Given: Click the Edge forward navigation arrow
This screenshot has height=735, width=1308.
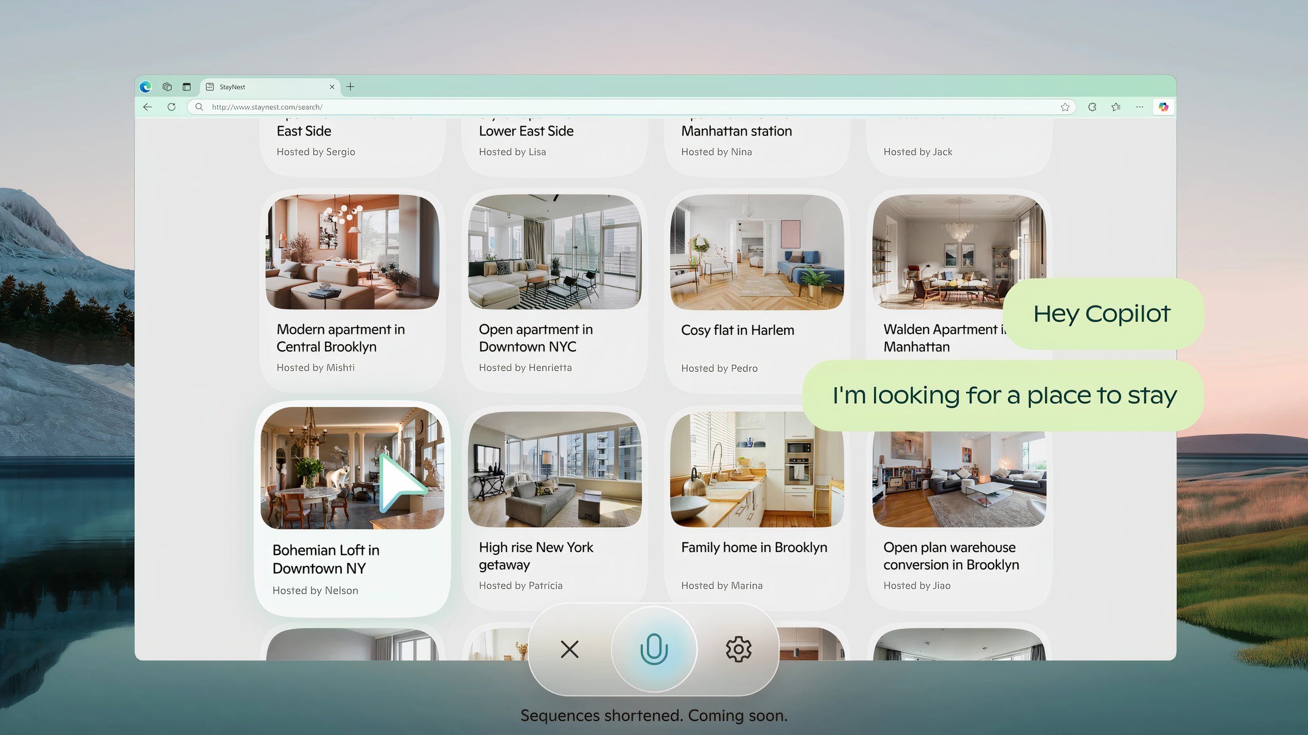Looking at the screenshot, I should tap(160, 107).
